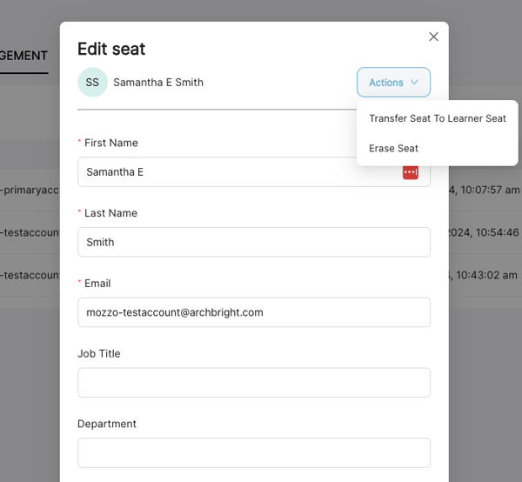Viewport: 522px width, 482px height.
Task: Click the Last Name label
Action: pyautogui.click(x=110, y=213)
